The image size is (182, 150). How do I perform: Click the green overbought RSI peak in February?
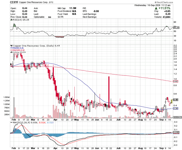(x=14, y=25)
